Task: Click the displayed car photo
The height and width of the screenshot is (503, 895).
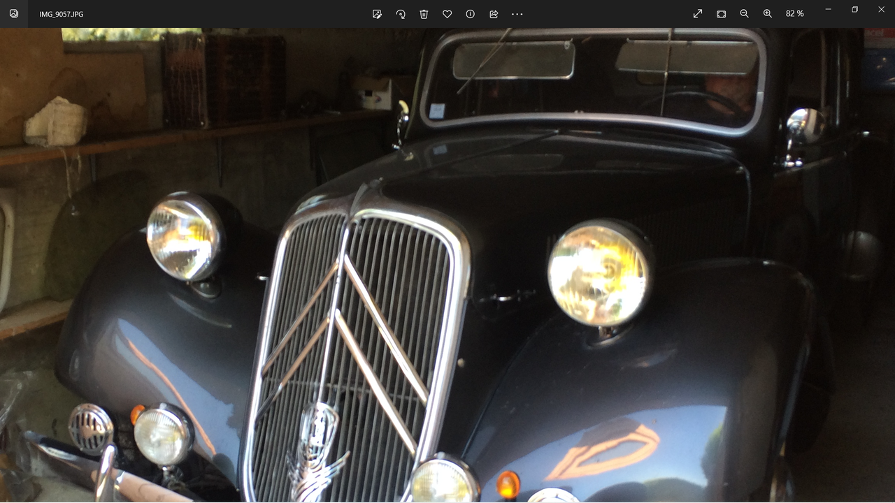Action: [x=447, y=265]
